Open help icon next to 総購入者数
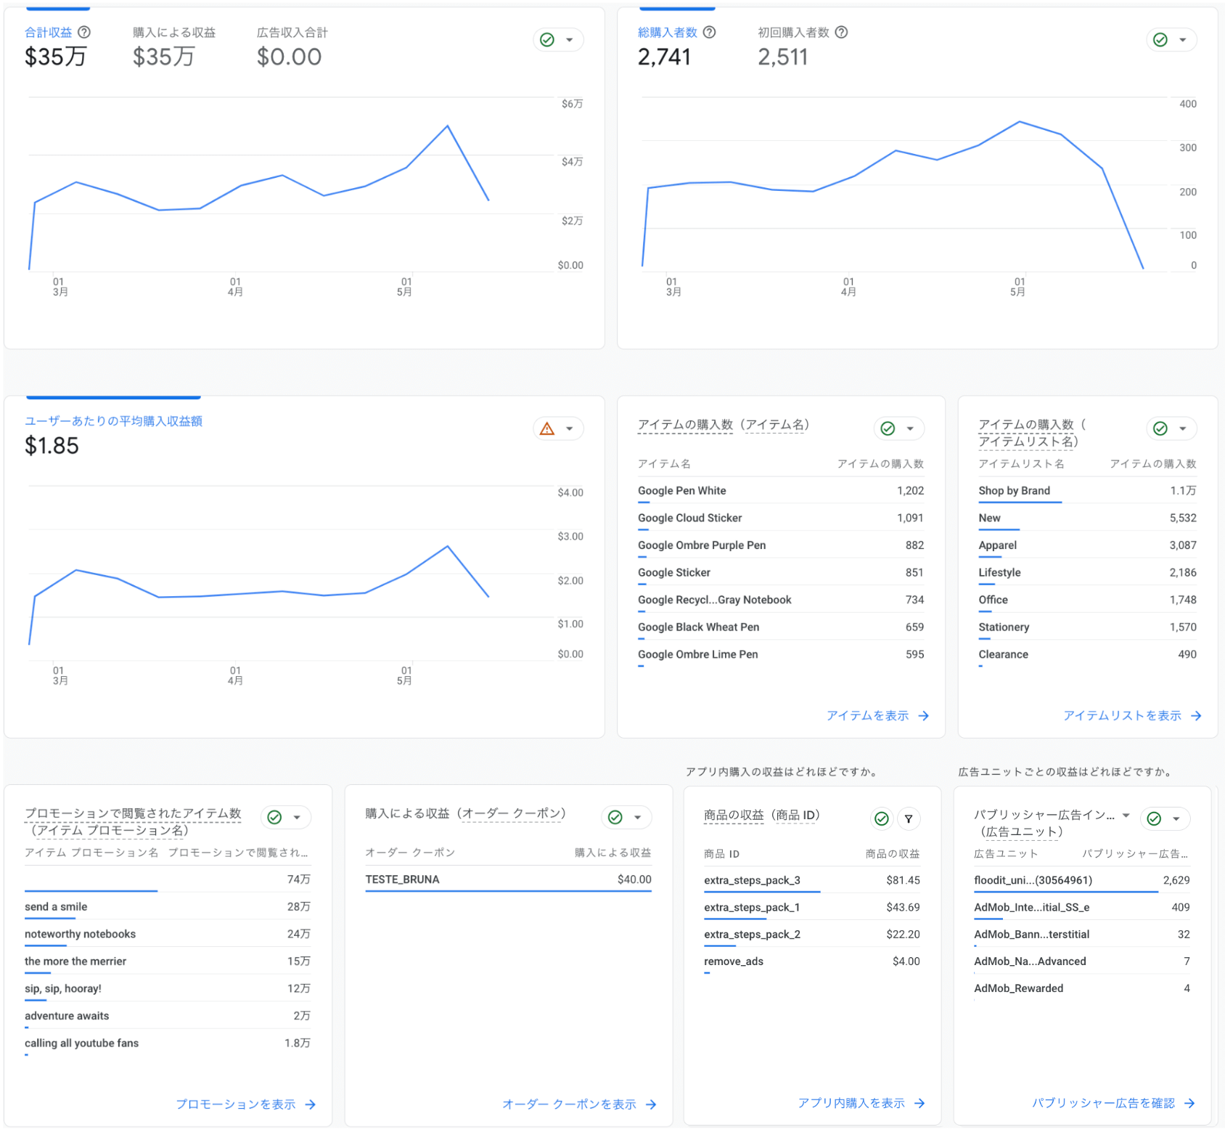 710,32
